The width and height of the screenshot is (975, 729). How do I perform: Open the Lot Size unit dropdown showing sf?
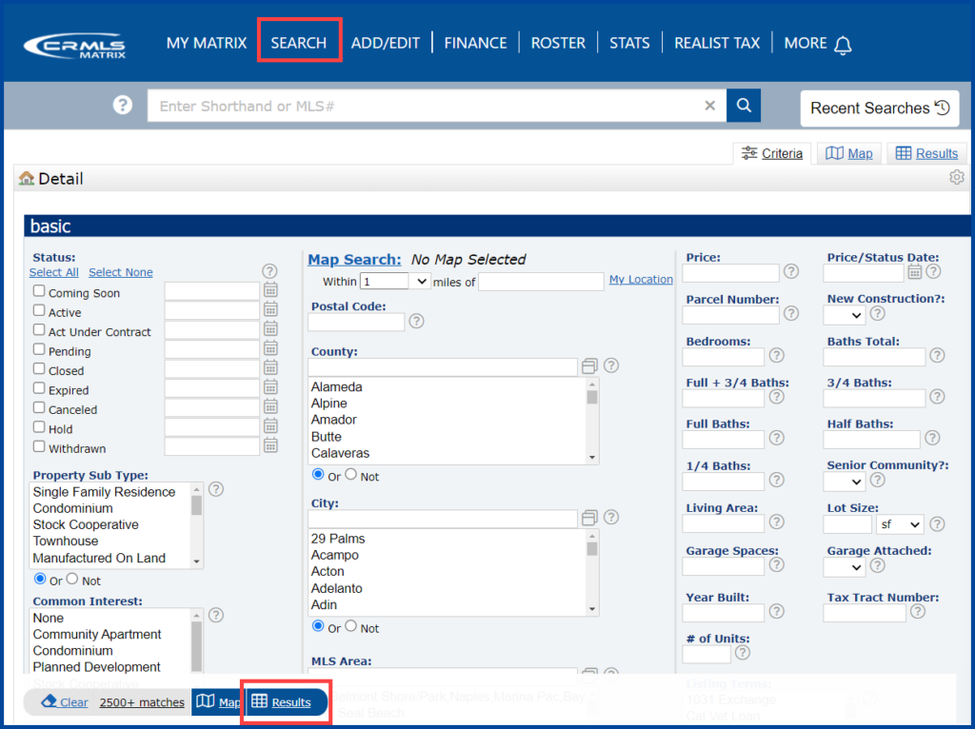point(900,523)
